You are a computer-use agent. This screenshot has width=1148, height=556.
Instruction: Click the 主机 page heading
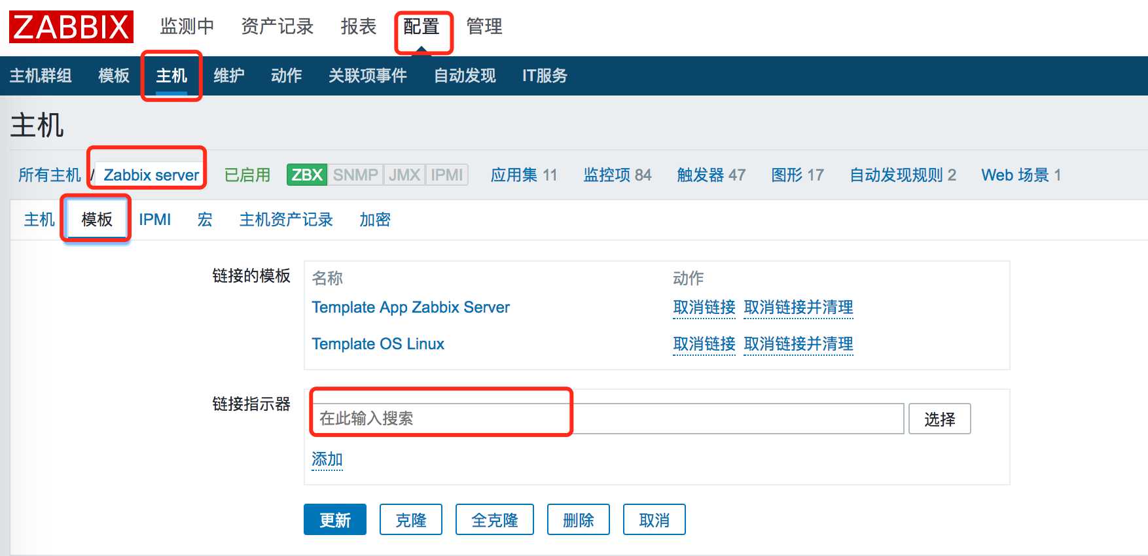click(37, 126)
